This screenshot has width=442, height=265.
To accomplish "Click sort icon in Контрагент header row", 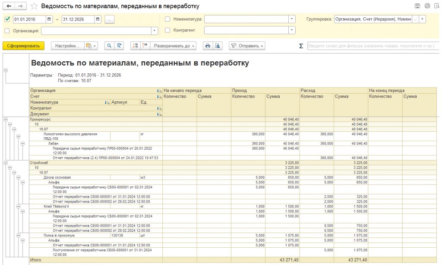I will point(159,108).
